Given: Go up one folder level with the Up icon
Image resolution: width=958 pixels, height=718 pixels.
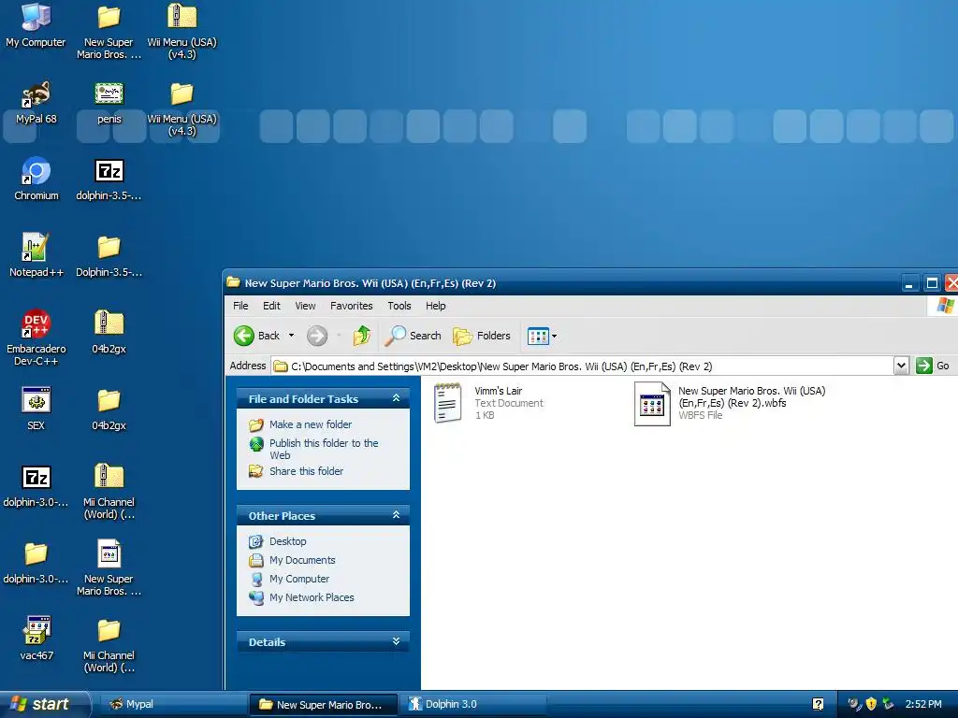Looking at the screenshot, I should (362, 336).
